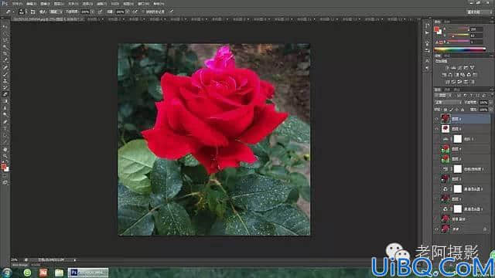Select the Dodge tool

5,115
